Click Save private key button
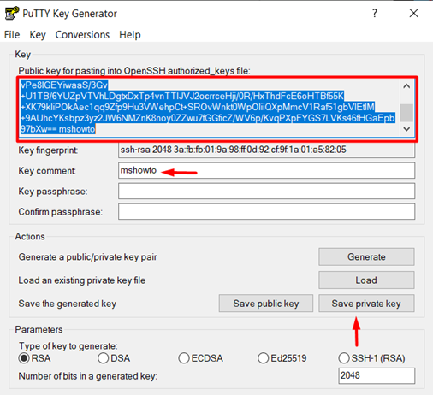The image size is (433, 395). (366, 304)
